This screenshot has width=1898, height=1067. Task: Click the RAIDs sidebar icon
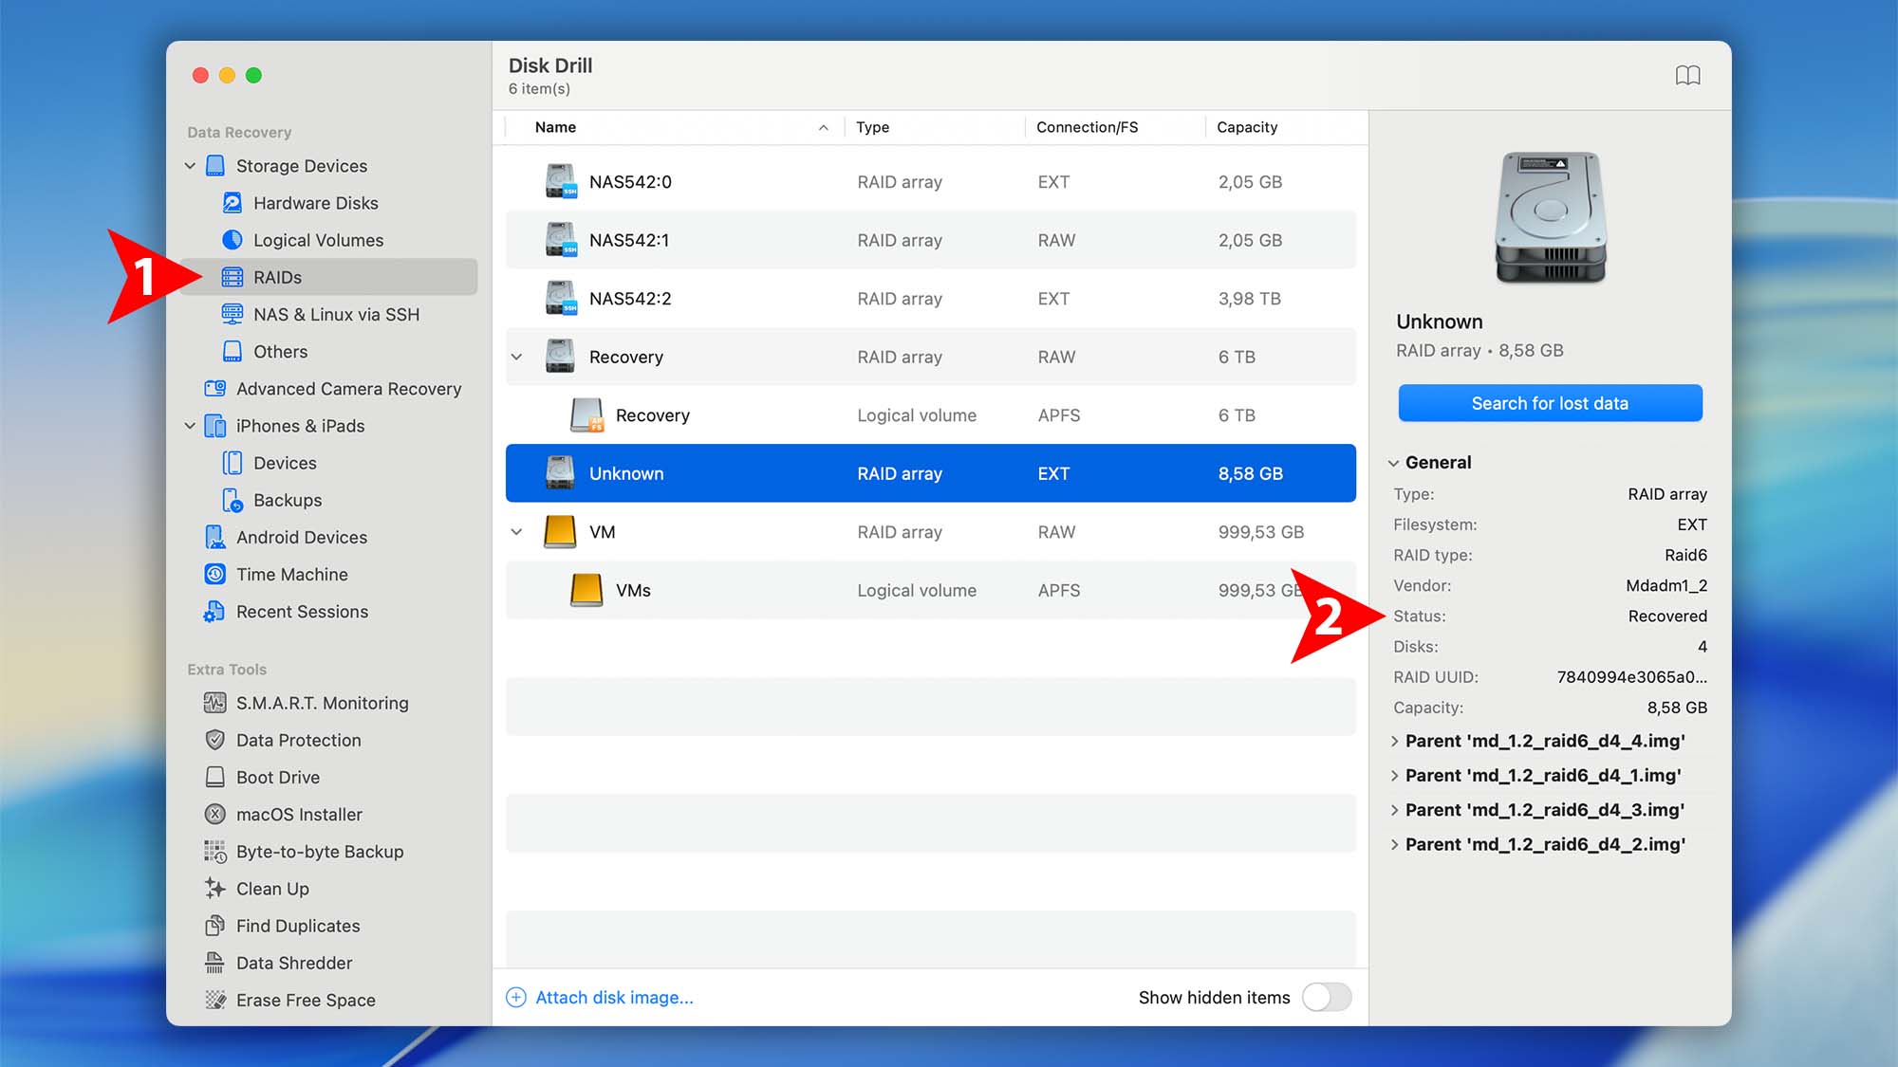(x=233, y=277)
